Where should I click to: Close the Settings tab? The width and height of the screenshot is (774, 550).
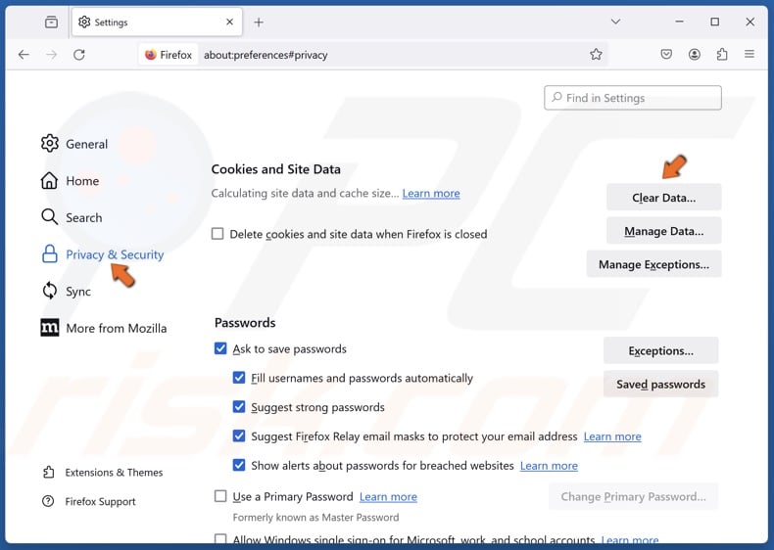coord(229,22)
